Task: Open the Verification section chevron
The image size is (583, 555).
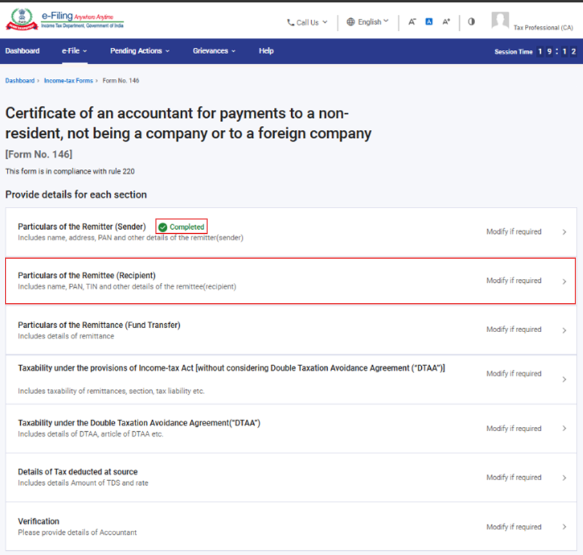Action: pyautogui.click(x=564, y=527)
